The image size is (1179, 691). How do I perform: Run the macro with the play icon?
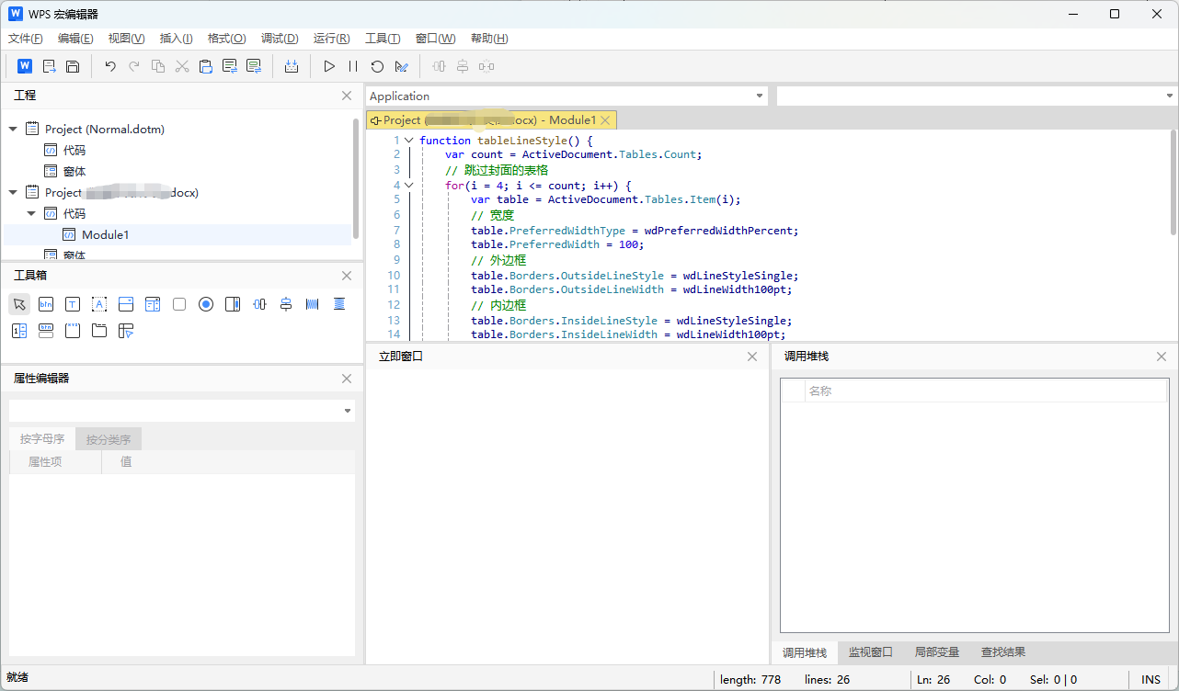tap(329, 66)
